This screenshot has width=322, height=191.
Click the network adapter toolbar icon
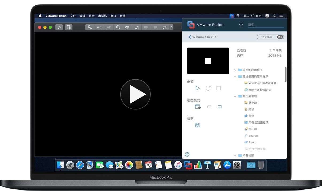[x=99, y=27]
